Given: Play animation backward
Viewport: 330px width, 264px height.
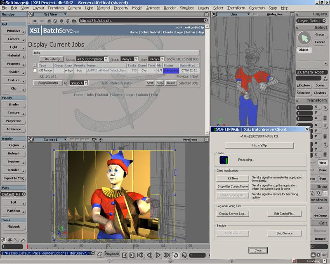Looking at the screenshot, I should pos(149,255).
